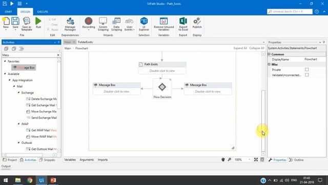Toggle the Private checkbox
Screen dimensions: 328x185
pyautogui.click(x=306, y=69)
